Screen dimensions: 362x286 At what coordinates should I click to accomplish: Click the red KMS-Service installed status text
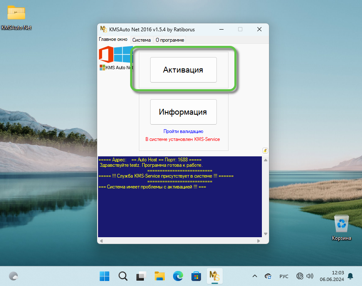[183, 139]
